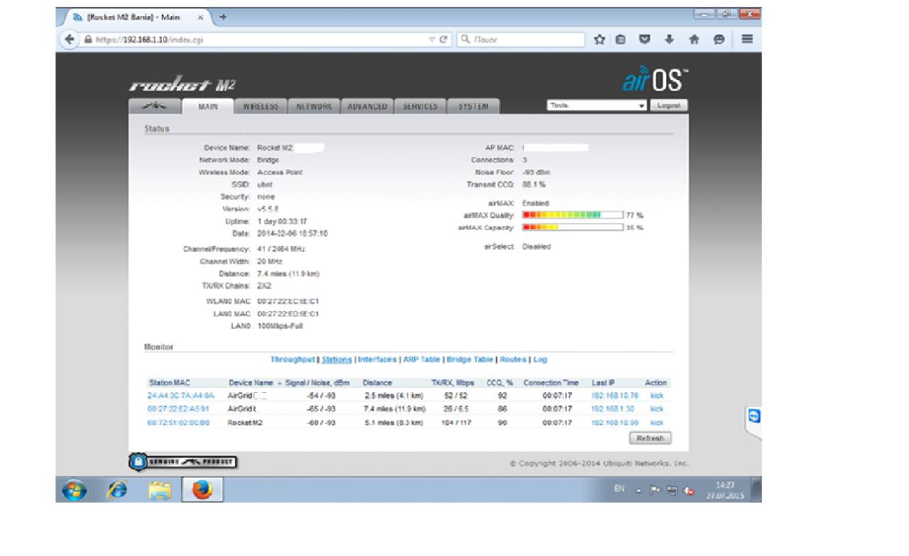Reload the page with the refresh icon
This screenshot has height=556, width=909.
(444, 40)
